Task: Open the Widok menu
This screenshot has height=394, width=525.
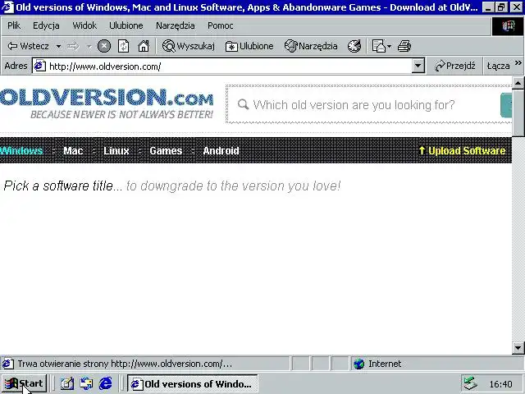Action: [84, 25]
